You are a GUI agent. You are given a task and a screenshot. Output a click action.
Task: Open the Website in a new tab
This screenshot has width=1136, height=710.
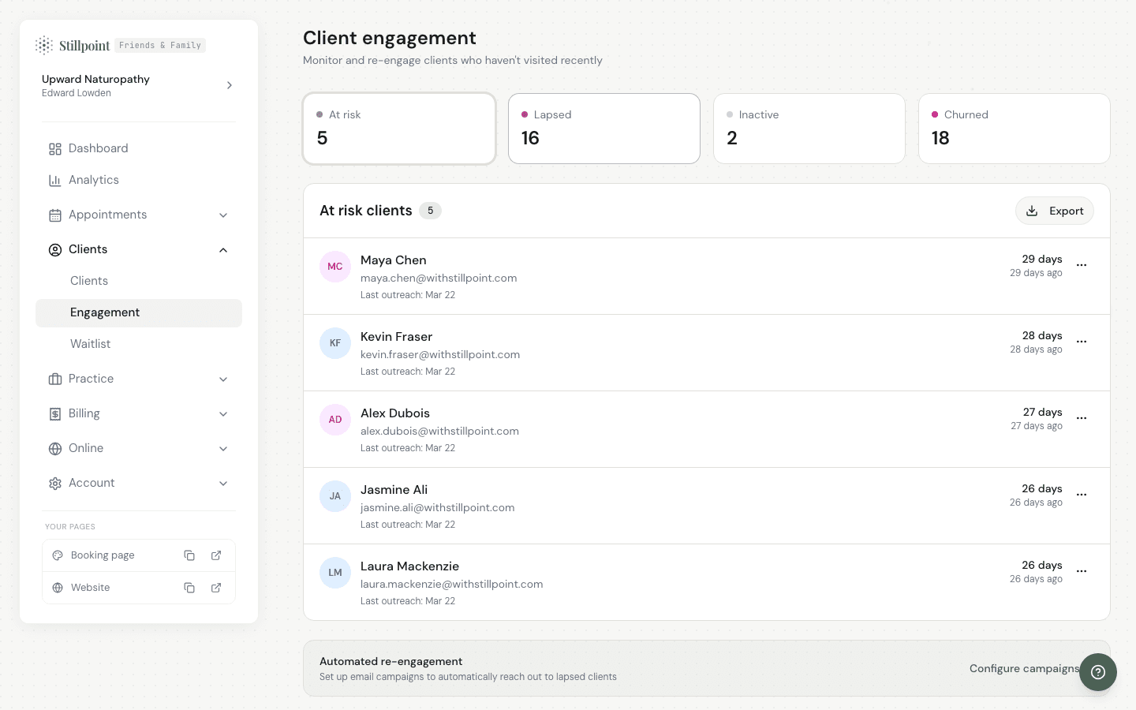point(216,588)
